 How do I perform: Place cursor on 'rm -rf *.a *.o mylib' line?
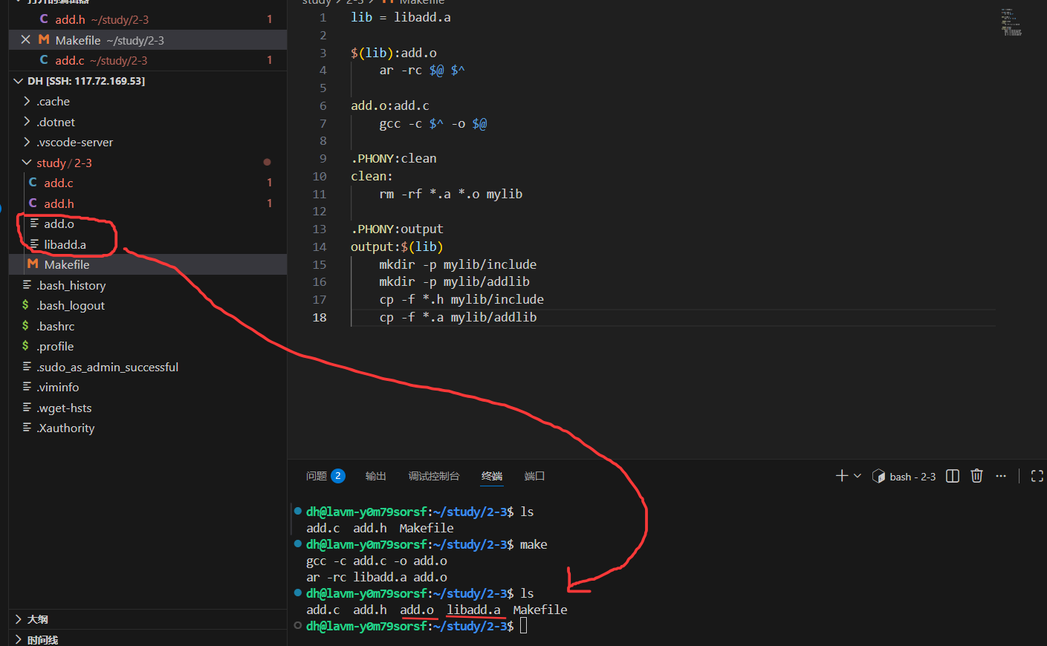(451, 194)
